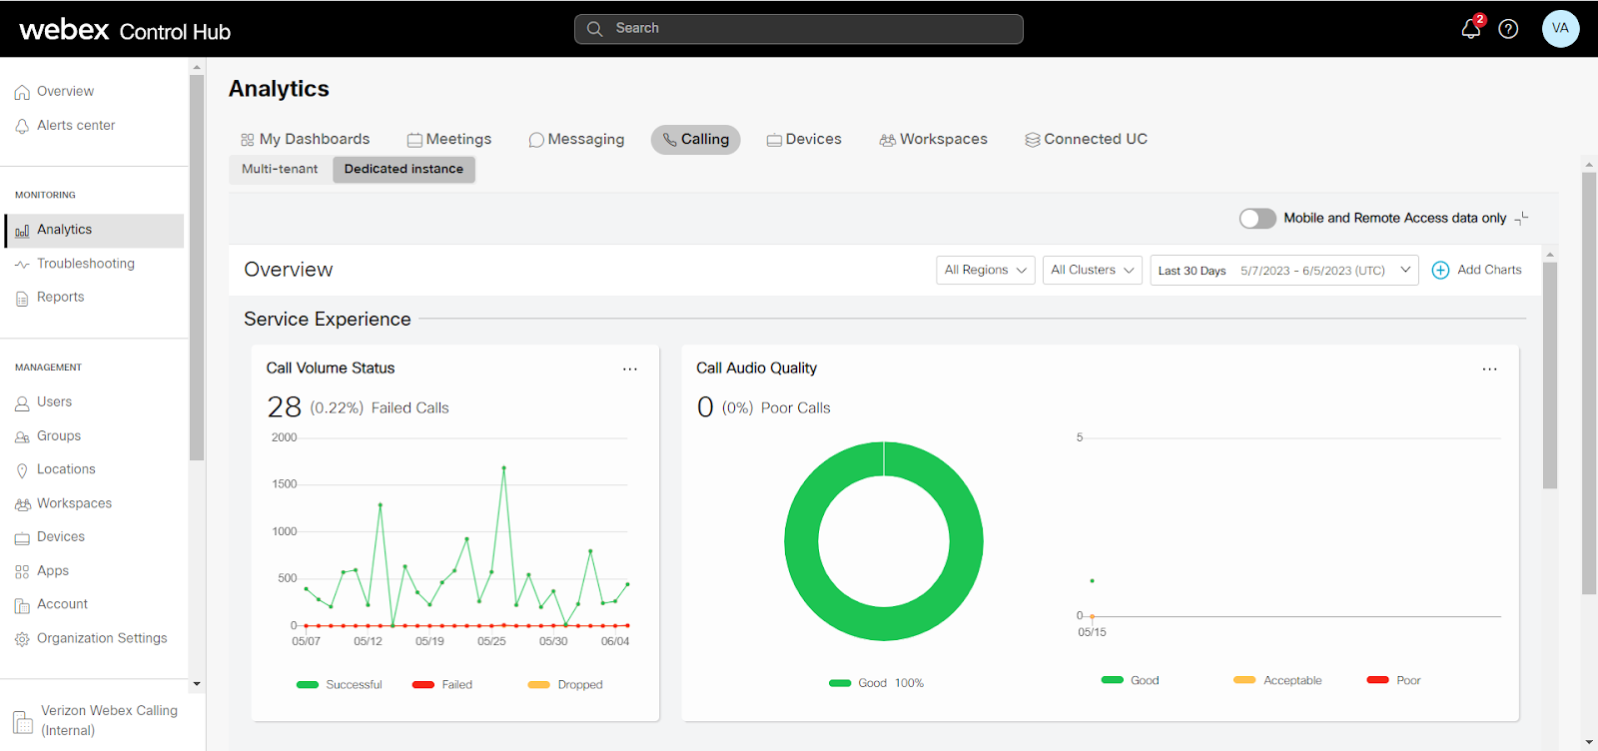Toggle Good 100% legend under donut chart
Viewport: 1598px width, 751px height.
[876, 683]
